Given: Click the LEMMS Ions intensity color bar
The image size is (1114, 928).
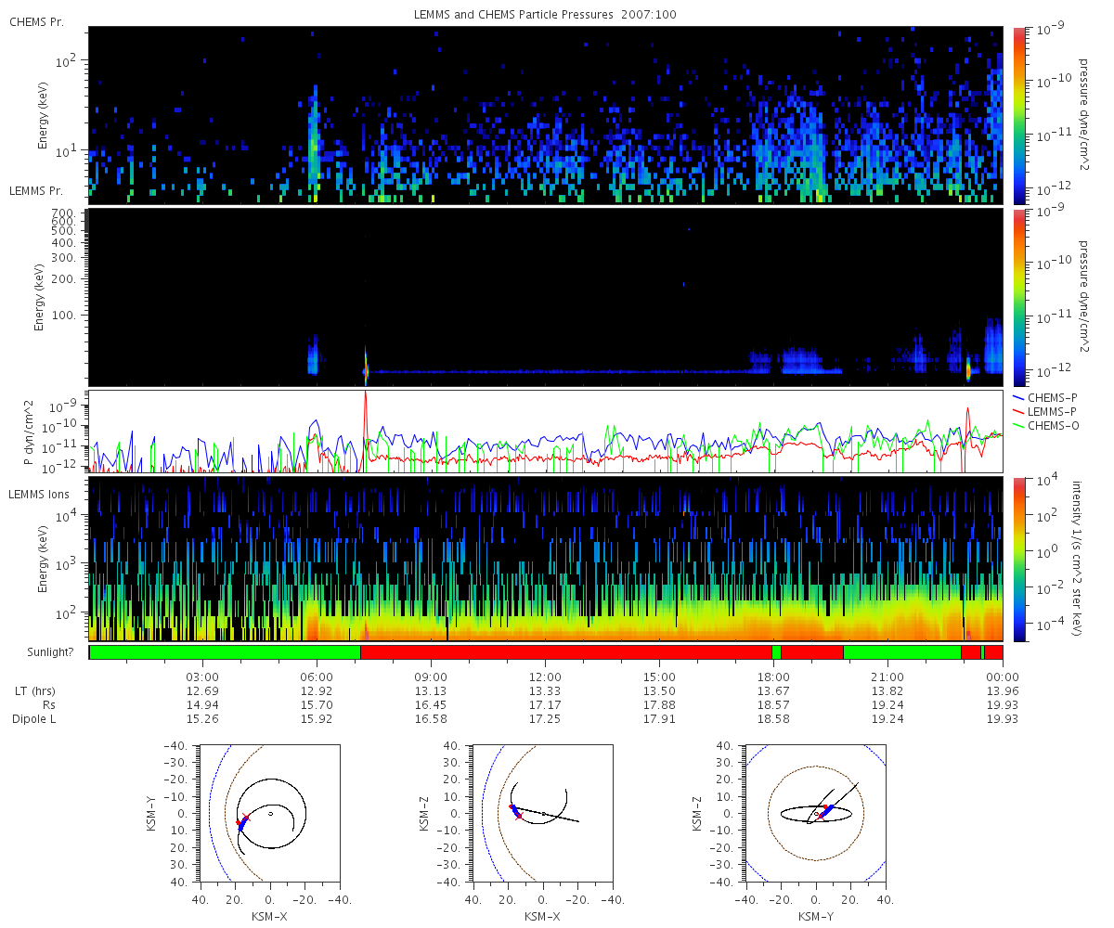Looking at the screenshot, I should click(1018, 560).
